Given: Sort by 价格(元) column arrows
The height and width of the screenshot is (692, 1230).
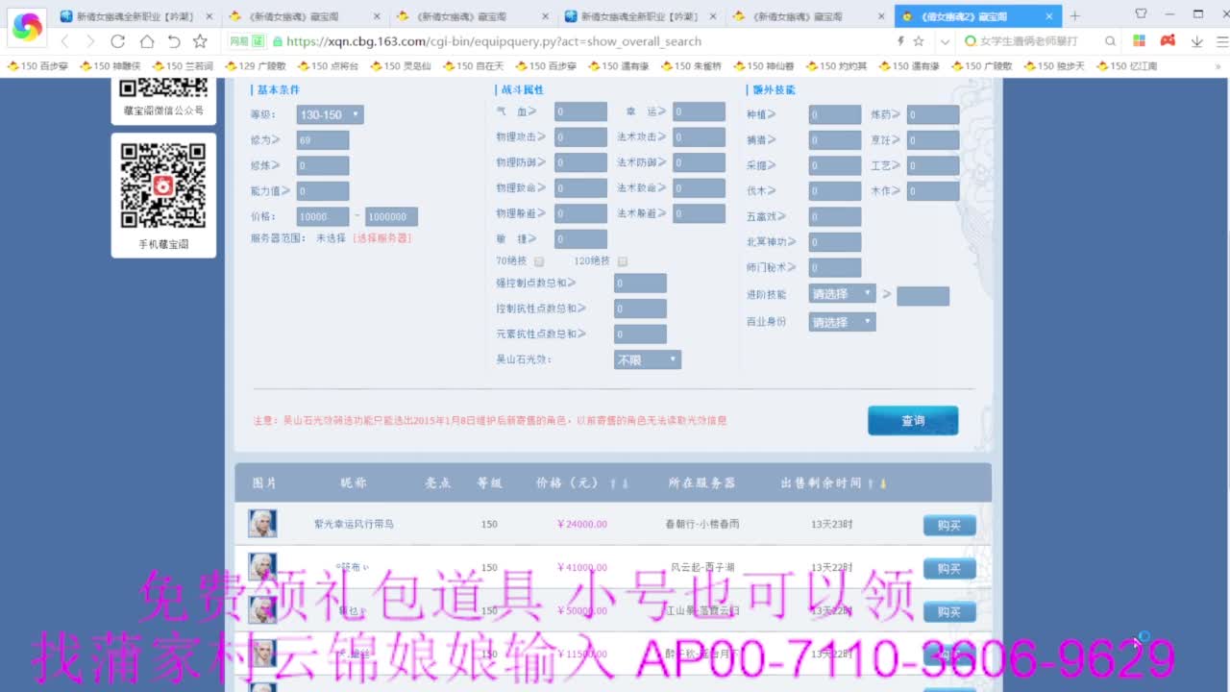Looking at the screenshot, I should tap(620, 482).
